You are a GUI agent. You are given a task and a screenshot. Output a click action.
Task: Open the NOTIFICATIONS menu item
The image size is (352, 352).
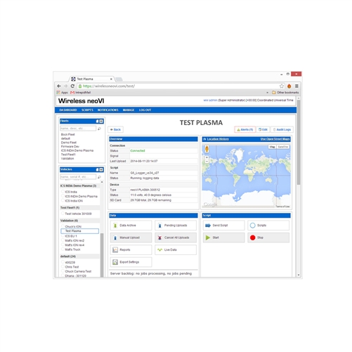click(x=108, y=110)
